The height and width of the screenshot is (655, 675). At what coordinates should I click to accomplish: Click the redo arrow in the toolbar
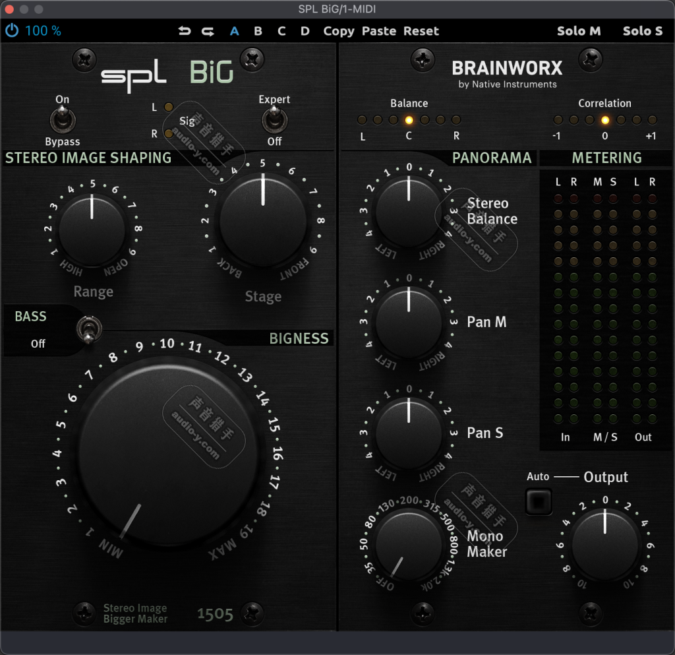pos(207,31)
